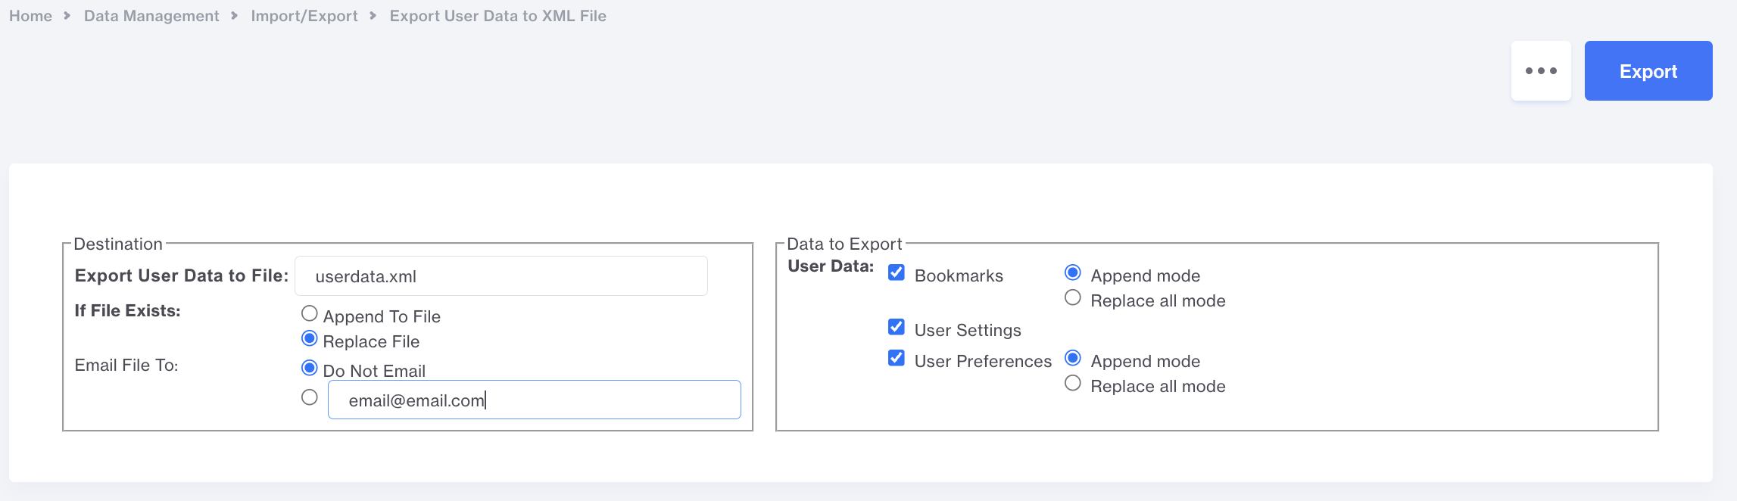Click the email address input field
The height and width of the screenshot is (501, 1737).
tap(534, 400)
